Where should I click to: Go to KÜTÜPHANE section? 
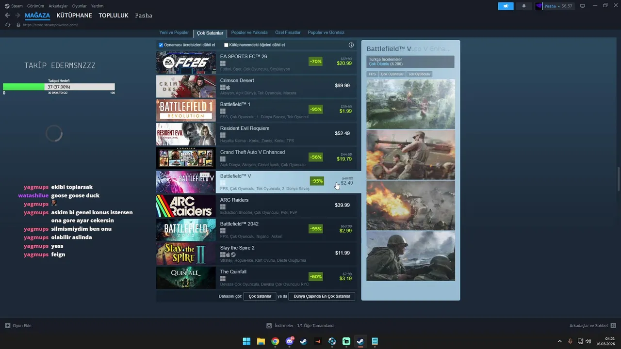(74, 16)
